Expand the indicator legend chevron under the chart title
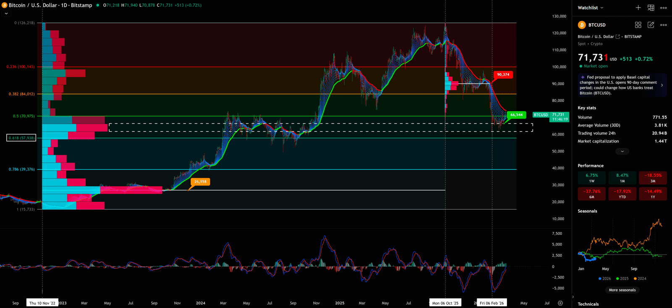 point(6,13)
